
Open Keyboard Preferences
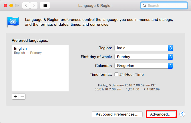click(x=117, y=114)
